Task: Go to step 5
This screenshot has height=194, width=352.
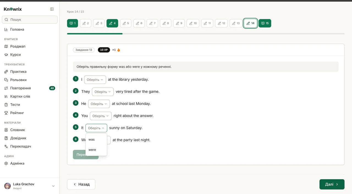Action: click(126, 23)
